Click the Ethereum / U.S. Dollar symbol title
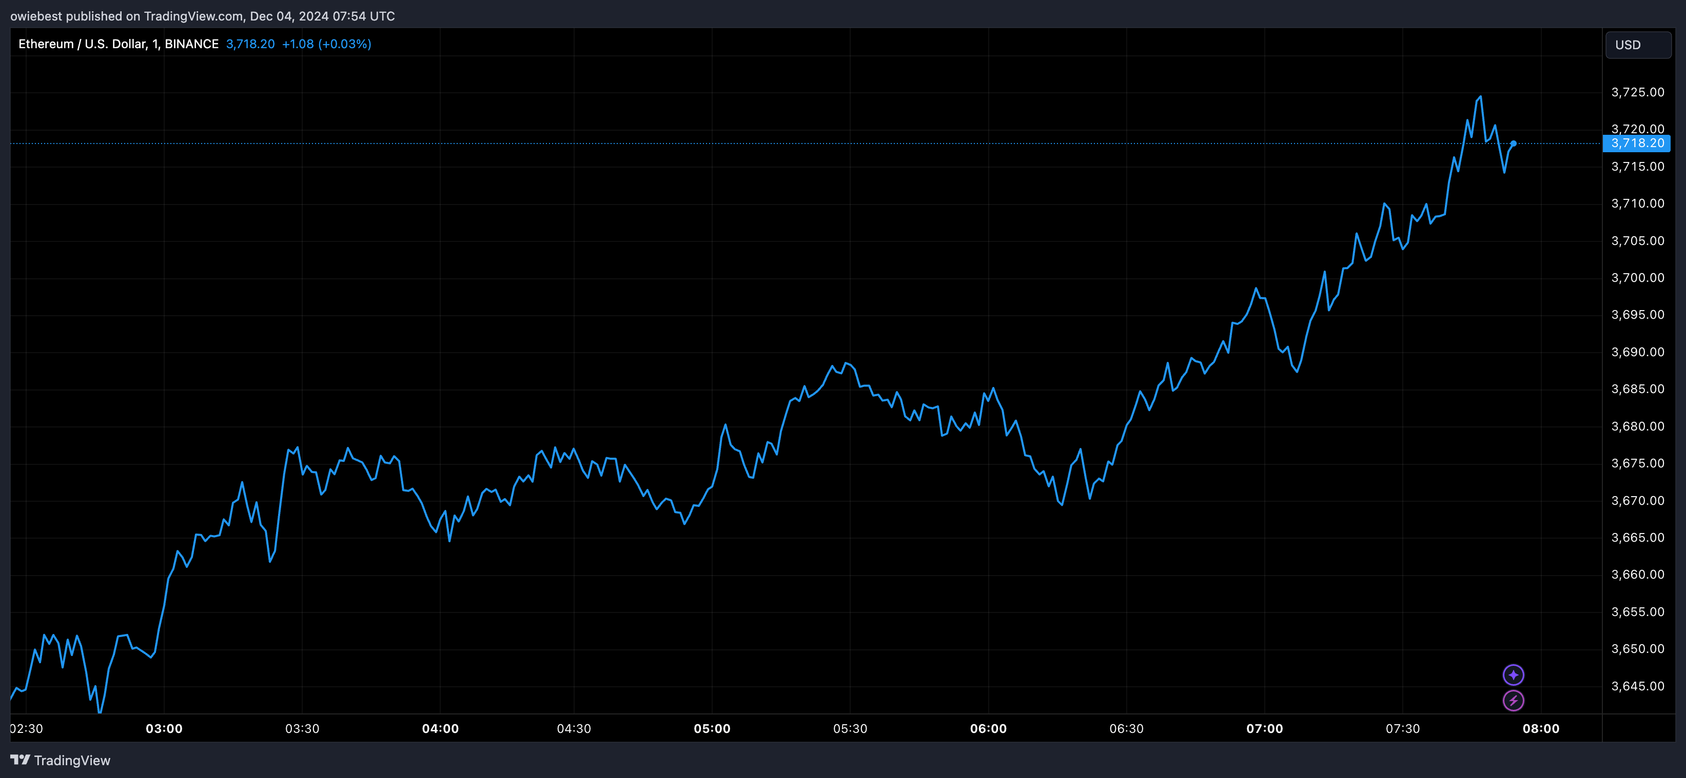 pos(119,44)
